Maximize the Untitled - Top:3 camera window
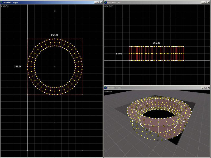 (x=205, y=87)
